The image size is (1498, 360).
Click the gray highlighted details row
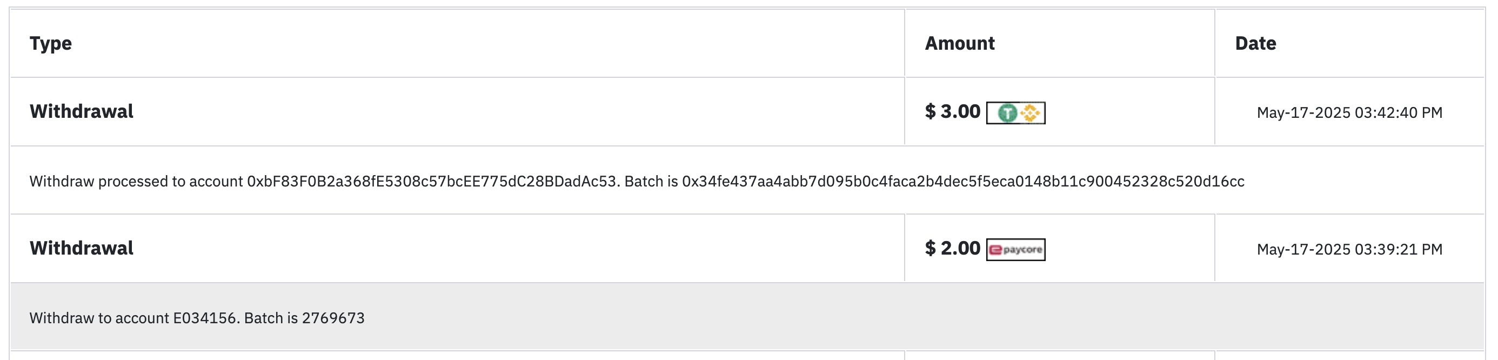click(747, 316)
